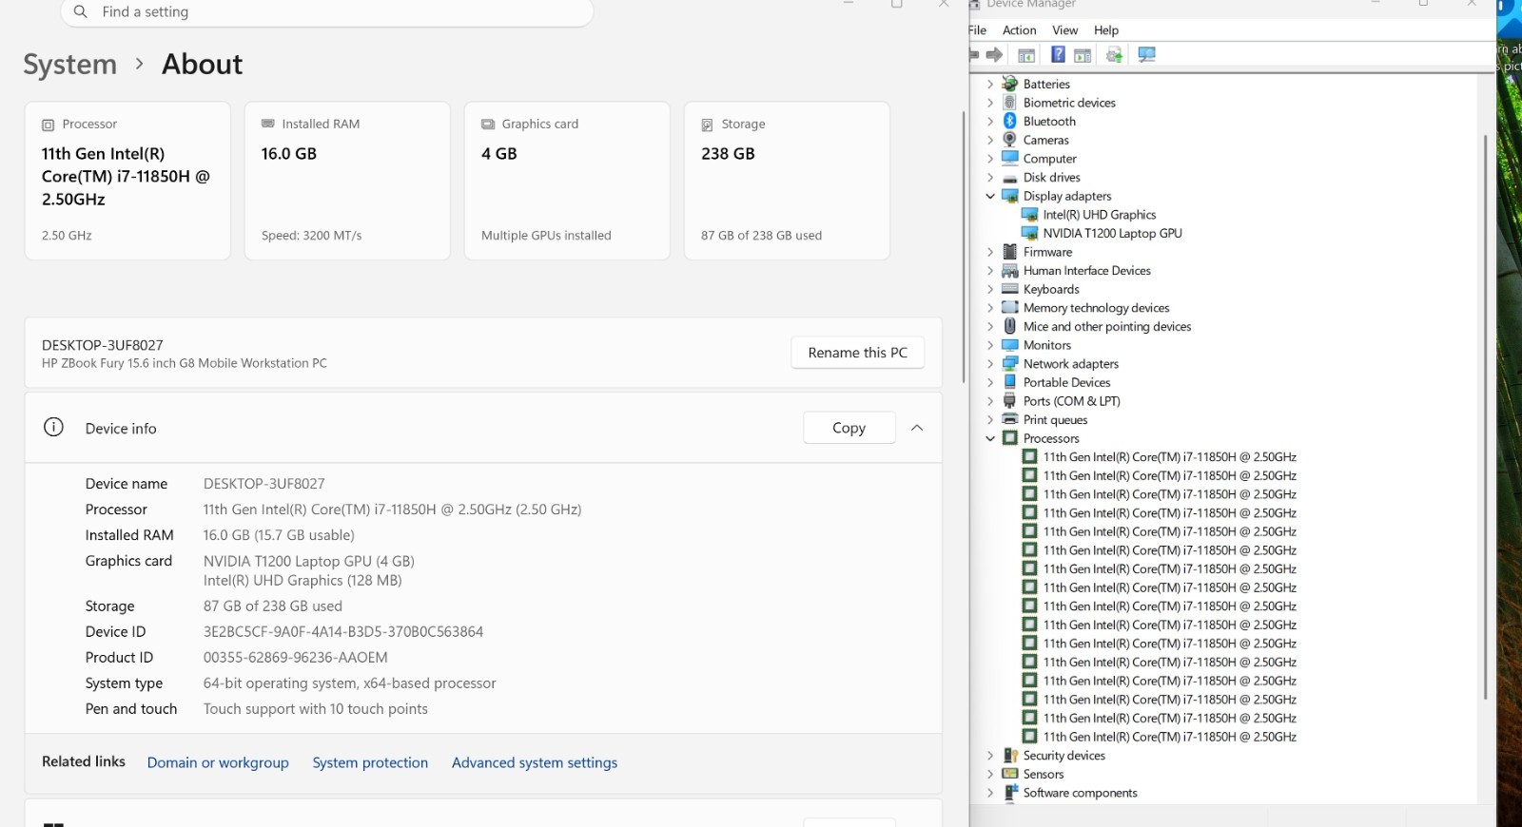The height and width of the screenshot is (827, 1522).
Task: Open the System protection link
Action: [370, 762]
